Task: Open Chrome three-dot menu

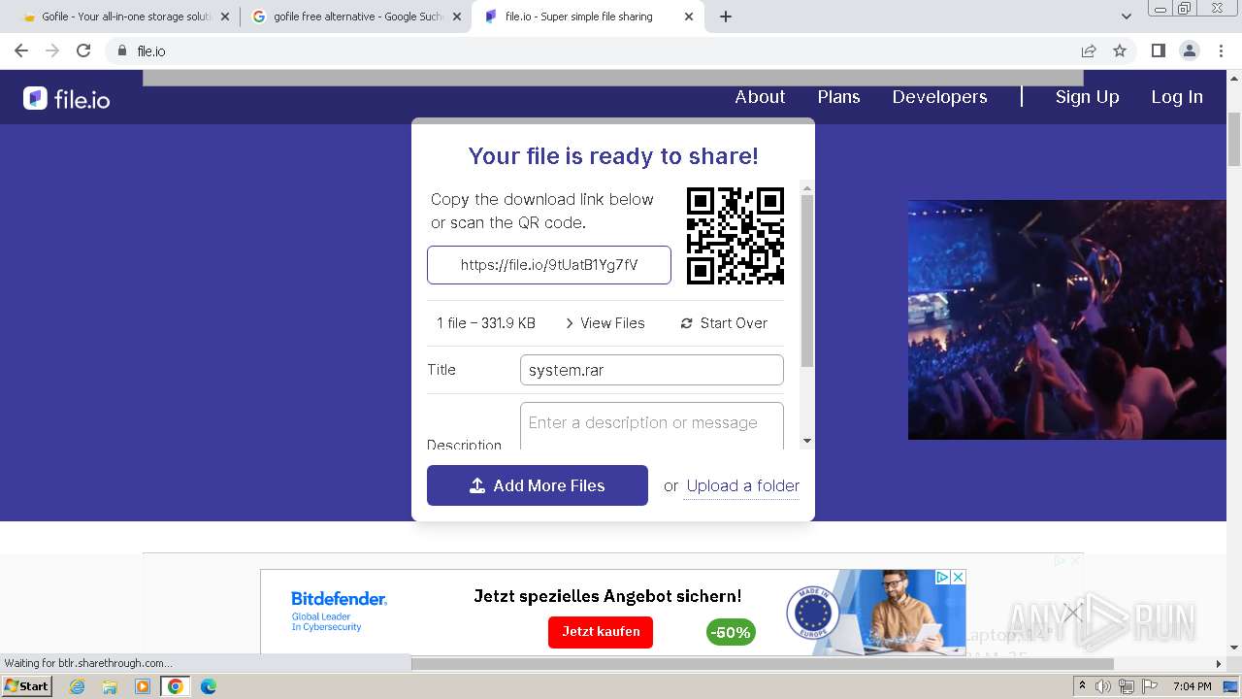Action: (x=1220, y=50)
